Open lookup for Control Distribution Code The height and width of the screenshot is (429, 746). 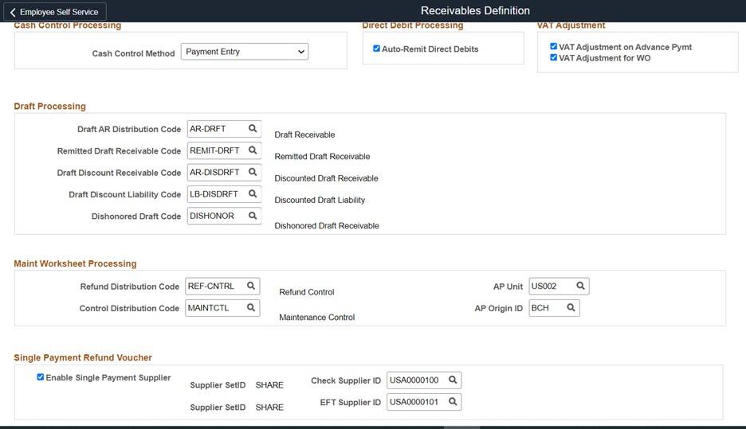point(251,308)
